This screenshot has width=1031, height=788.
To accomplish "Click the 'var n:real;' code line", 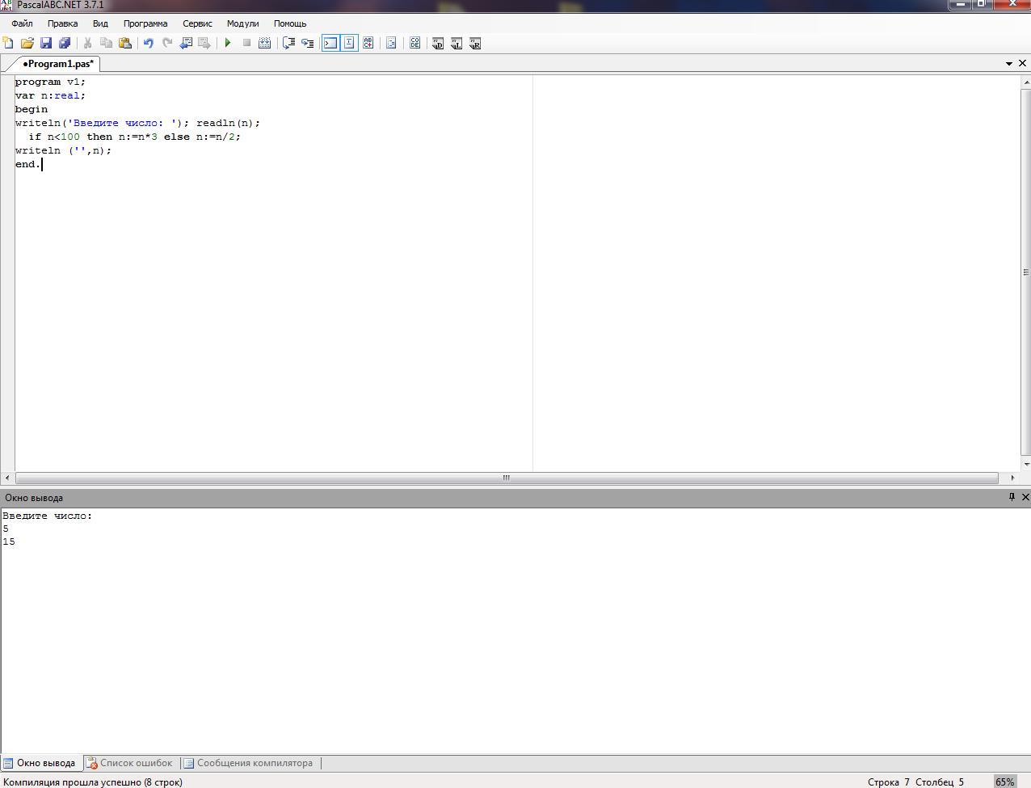I will [x=50, y=95].
